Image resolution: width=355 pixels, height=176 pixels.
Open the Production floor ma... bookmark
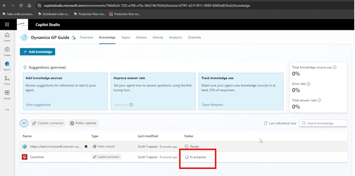point(89,14)
